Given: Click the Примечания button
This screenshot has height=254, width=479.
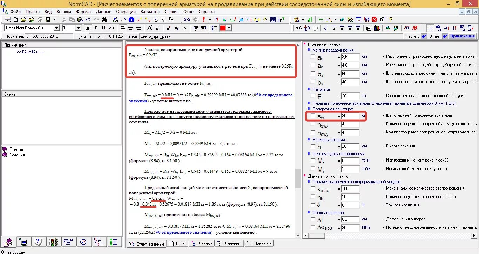Looking at the screenshot, I should 463,36.
